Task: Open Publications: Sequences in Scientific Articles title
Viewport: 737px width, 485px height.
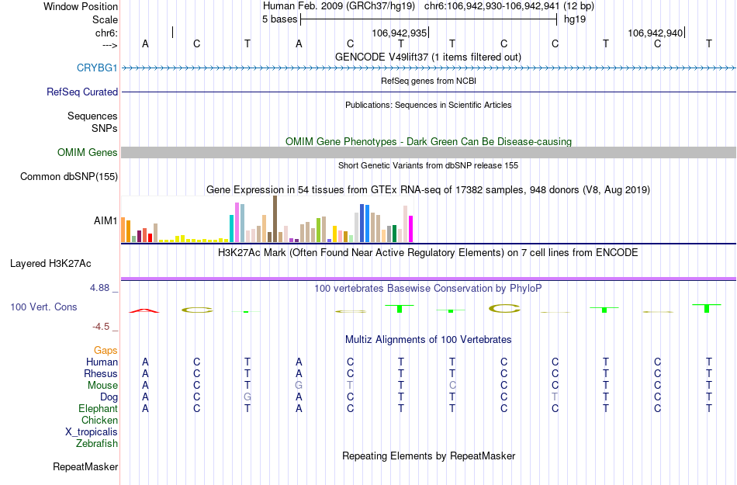Action: 428,105
